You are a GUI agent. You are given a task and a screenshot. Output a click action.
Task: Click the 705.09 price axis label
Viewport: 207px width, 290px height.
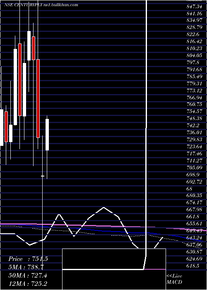point(194,167)
